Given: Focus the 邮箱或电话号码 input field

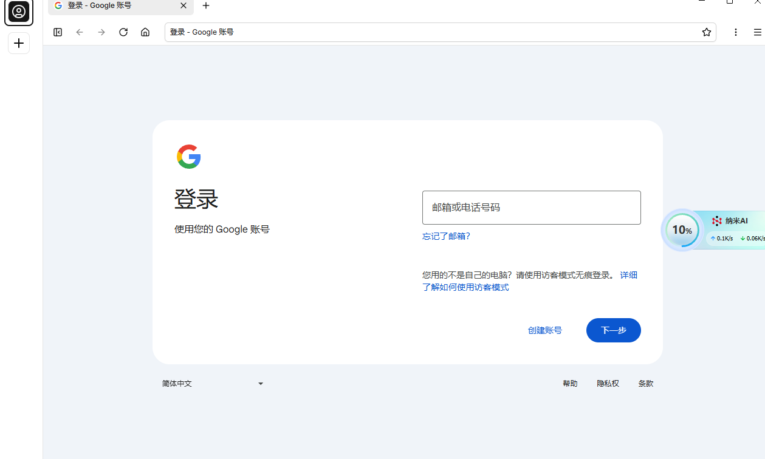Looking at the screenshot, I should [532, 208].
